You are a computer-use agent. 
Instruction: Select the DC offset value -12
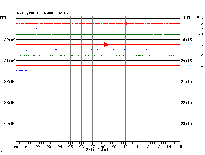(201, 40)
